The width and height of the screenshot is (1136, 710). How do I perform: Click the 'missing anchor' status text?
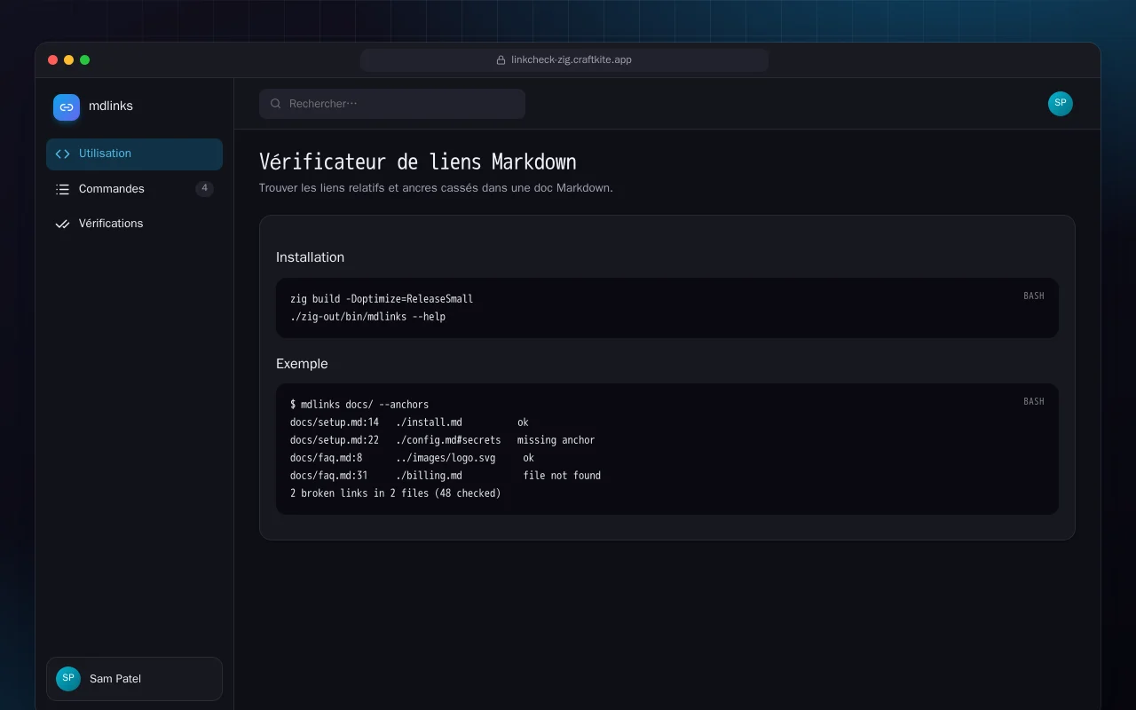pos(556,440)
